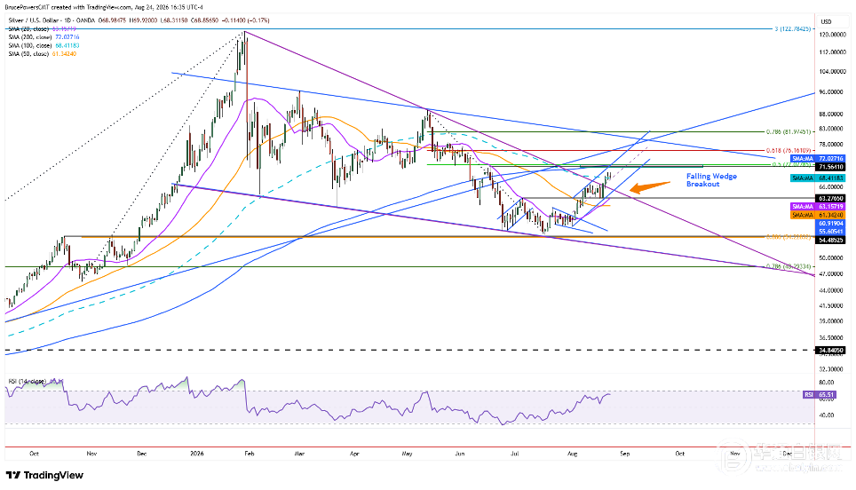The height and width of the screenshot is (490, 856).
Task: Click the 0.786 (81.97451) Fibonacci label
Action: [x=788, y=131]
